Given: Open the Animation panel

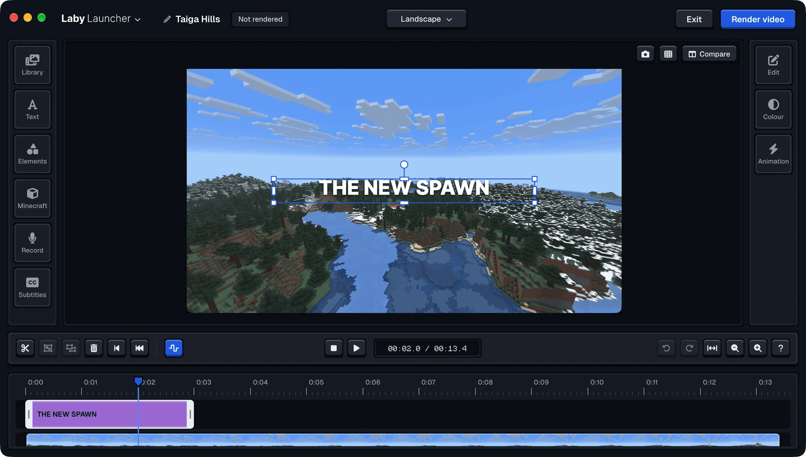Looking at the screenshot, I should 773,154.
